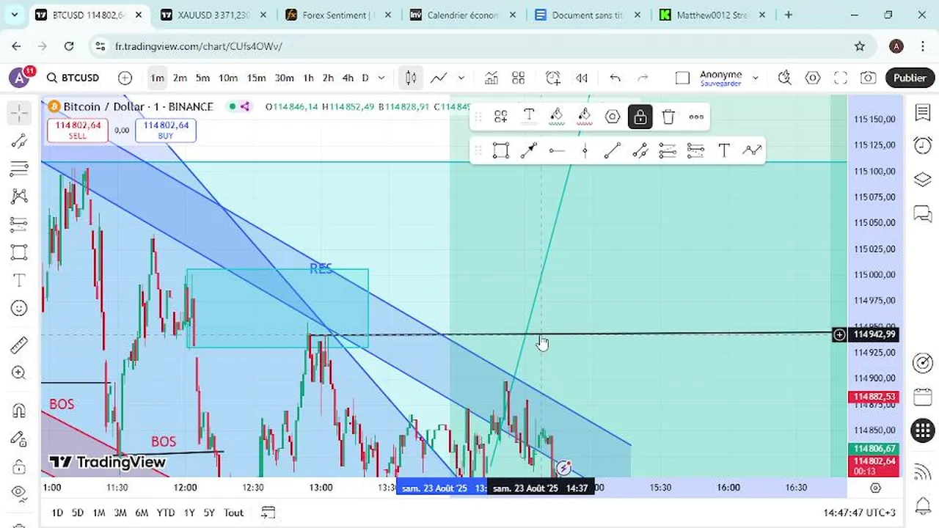Select text tool in favorites toolbar
The width and height of the screenshot is (939, 528).
pyautogui.click(x=724, y=150)
